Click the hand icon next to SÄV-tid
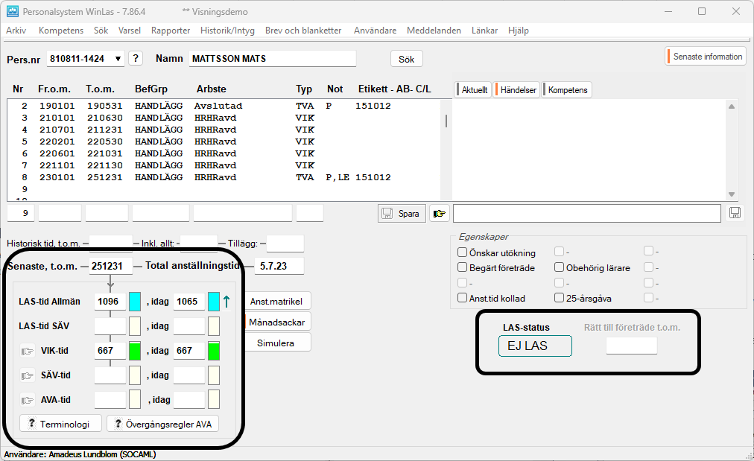The height and width of the screenshot is (461, 754). pyautogui.click(x=28, y=375)
